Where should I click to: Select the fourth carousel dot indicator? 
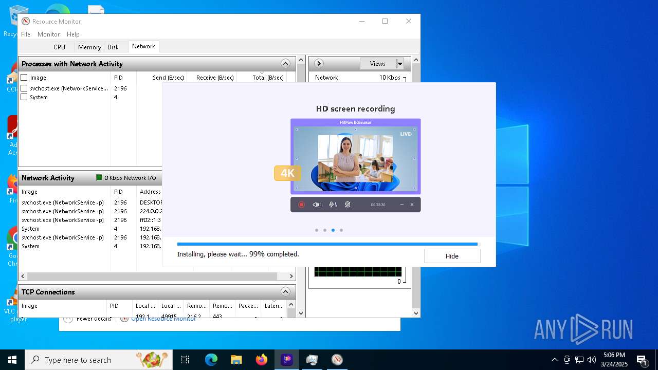point(341,230)
